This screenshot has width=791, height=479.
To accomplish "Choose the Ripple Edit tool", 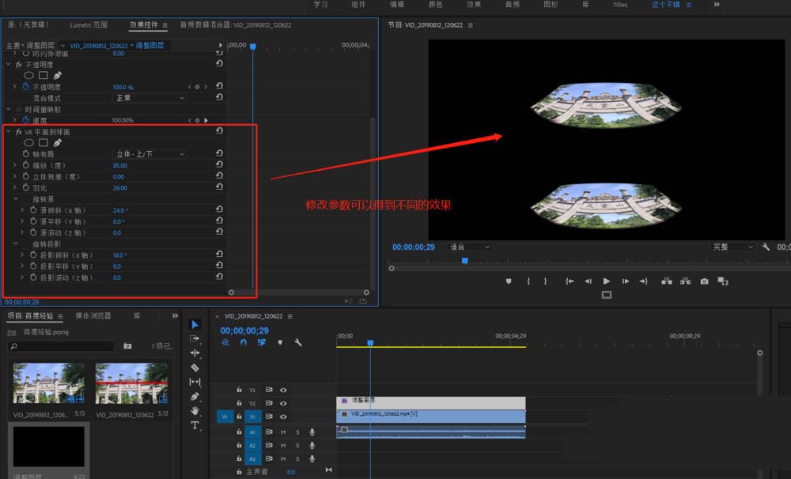I will (195, 353).
